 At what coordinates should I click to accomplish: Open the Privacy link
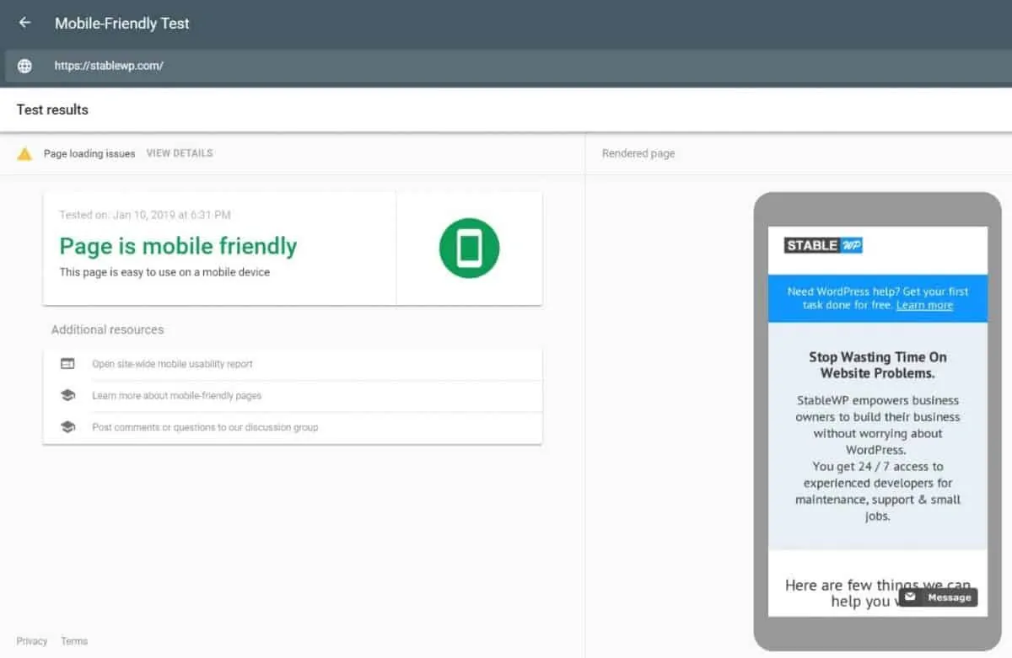click(32, 641)
